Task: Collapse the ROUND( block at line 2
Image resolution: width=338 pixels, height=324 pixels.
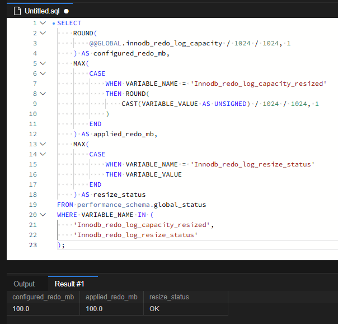Action: click(43, 33)
